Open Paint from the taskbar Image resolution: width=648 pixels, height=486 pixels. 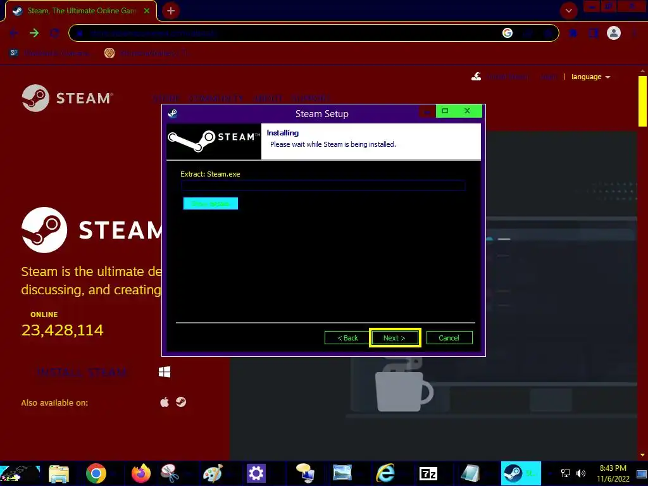[x=213, y=473]
